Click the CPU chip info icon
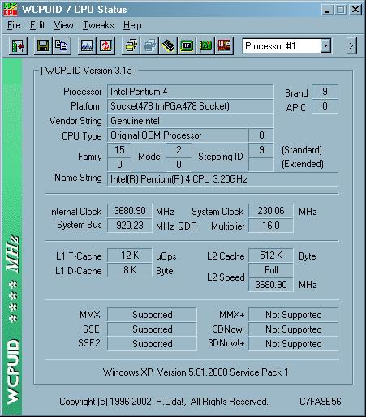Image resolution: width=366 pixels, height=417 pixels. point(168,46)
